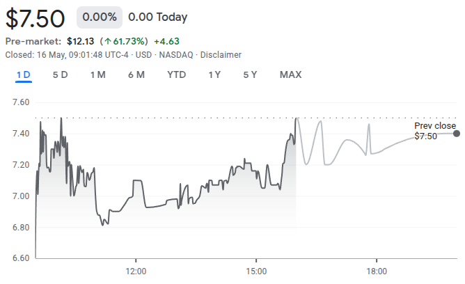
Task: Open the Disclaimer link
Action: 221,54
